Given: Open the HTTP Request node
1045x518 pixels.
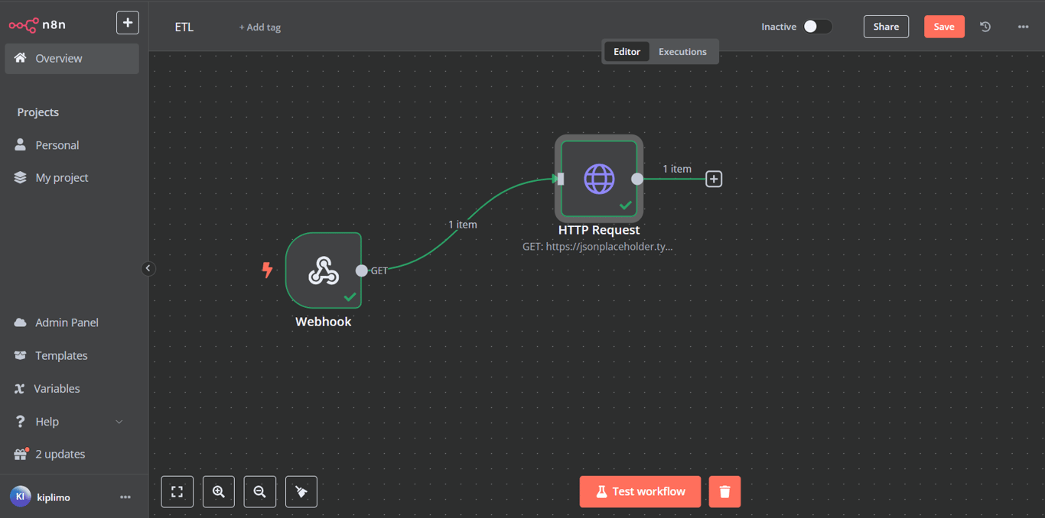Looking at the screenshot, I should (599, 179).
